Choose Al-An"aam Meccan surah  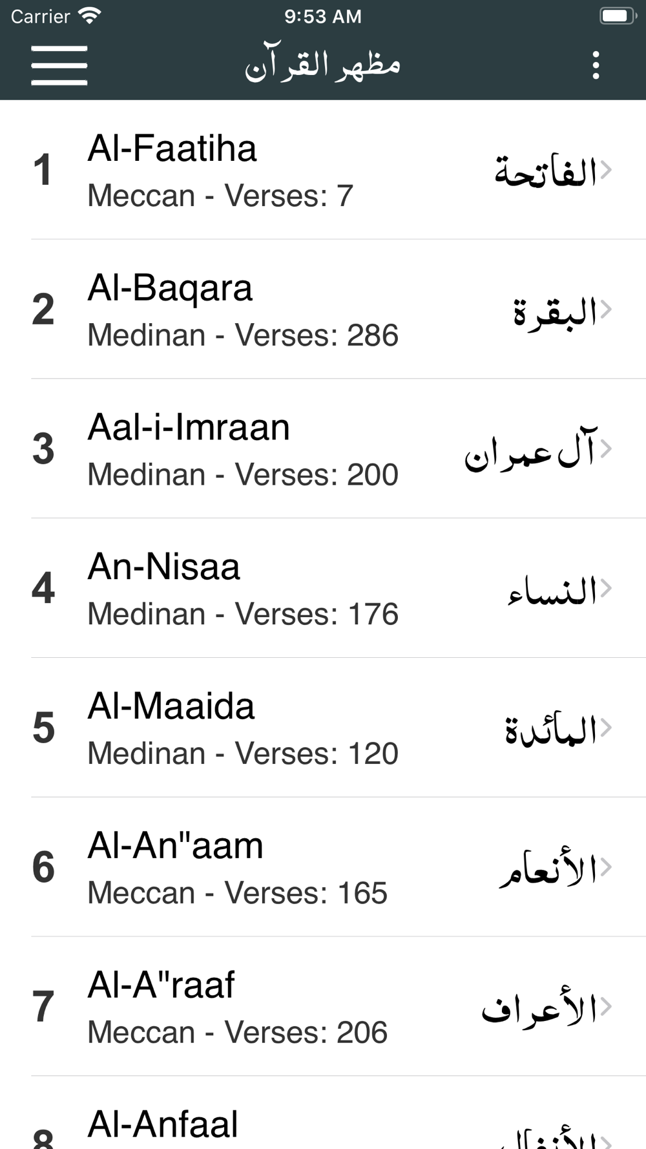point(323,867)
